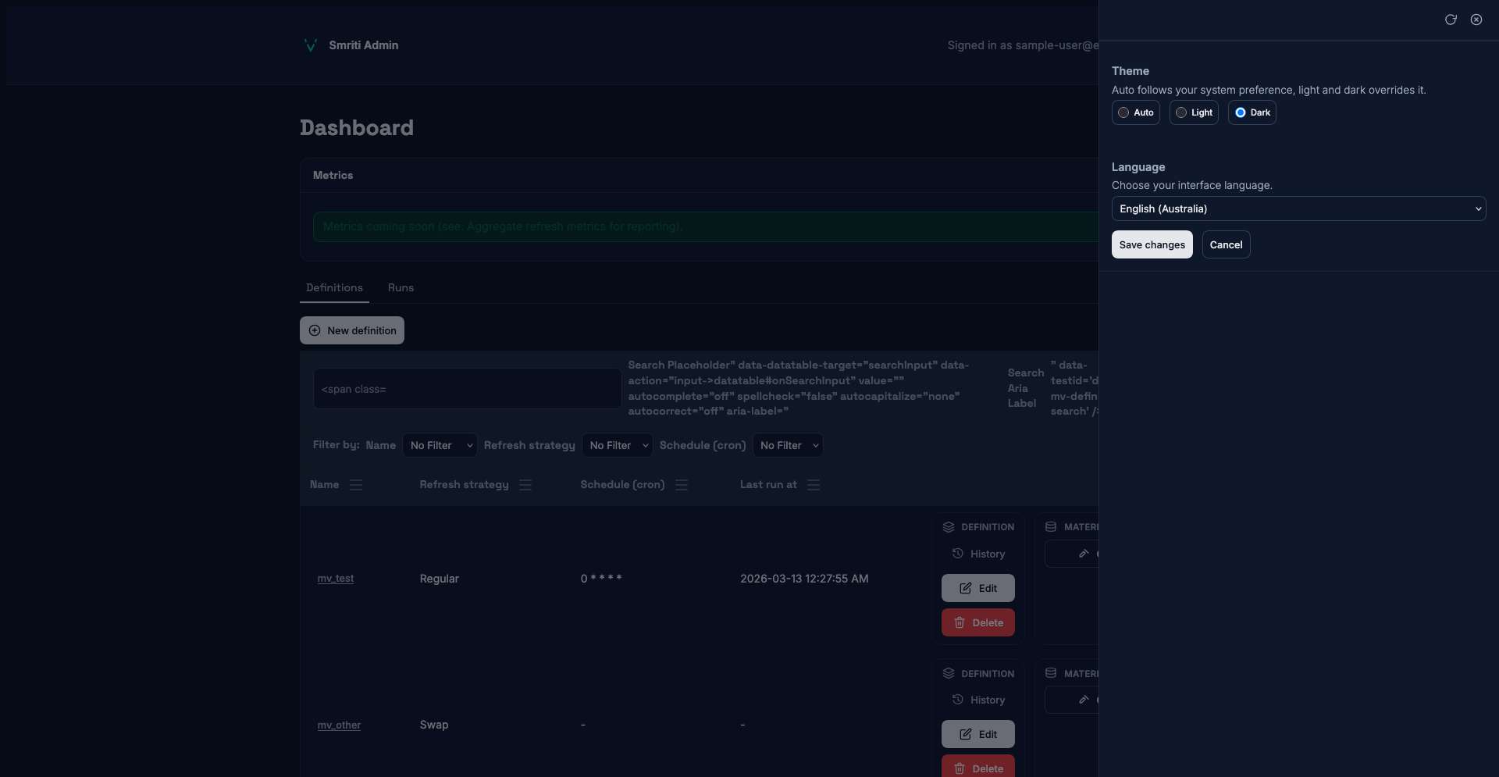Click the Save changes button

[x=1152, y=244]
